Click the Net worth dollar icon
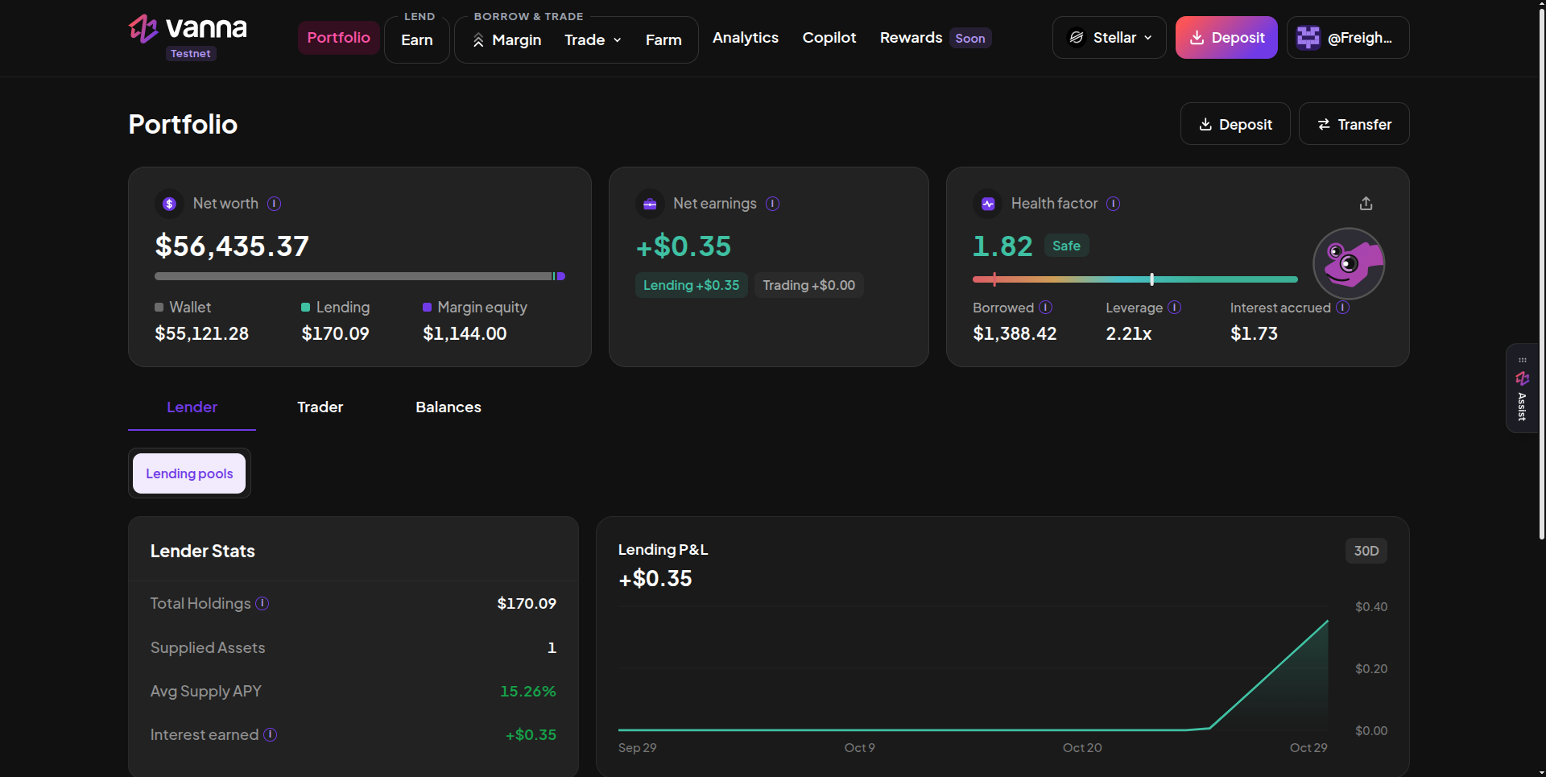Screen dimensions: 1546x777 (x=169, y=204)
